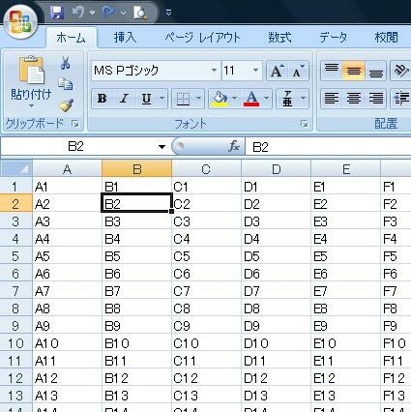Toggle underline formatting

pyautogui.click(x=147, y=99)
